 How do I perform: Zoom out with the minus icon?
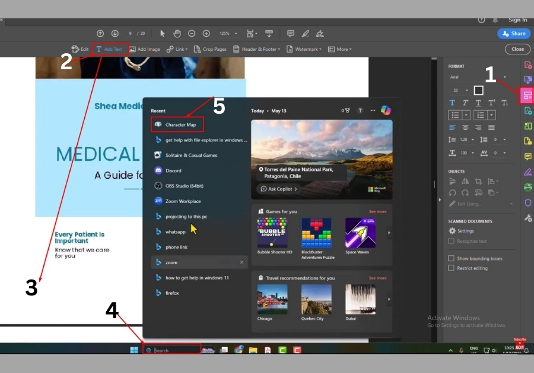[x=192, y=34]
